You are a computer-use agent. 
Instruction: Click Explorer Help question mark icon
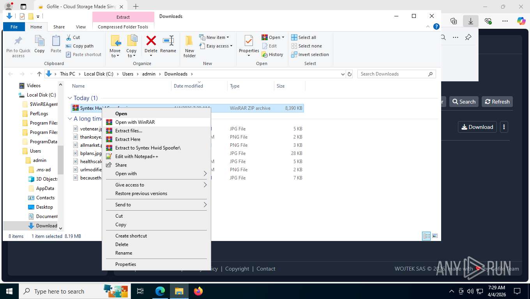tap(436, 27)
